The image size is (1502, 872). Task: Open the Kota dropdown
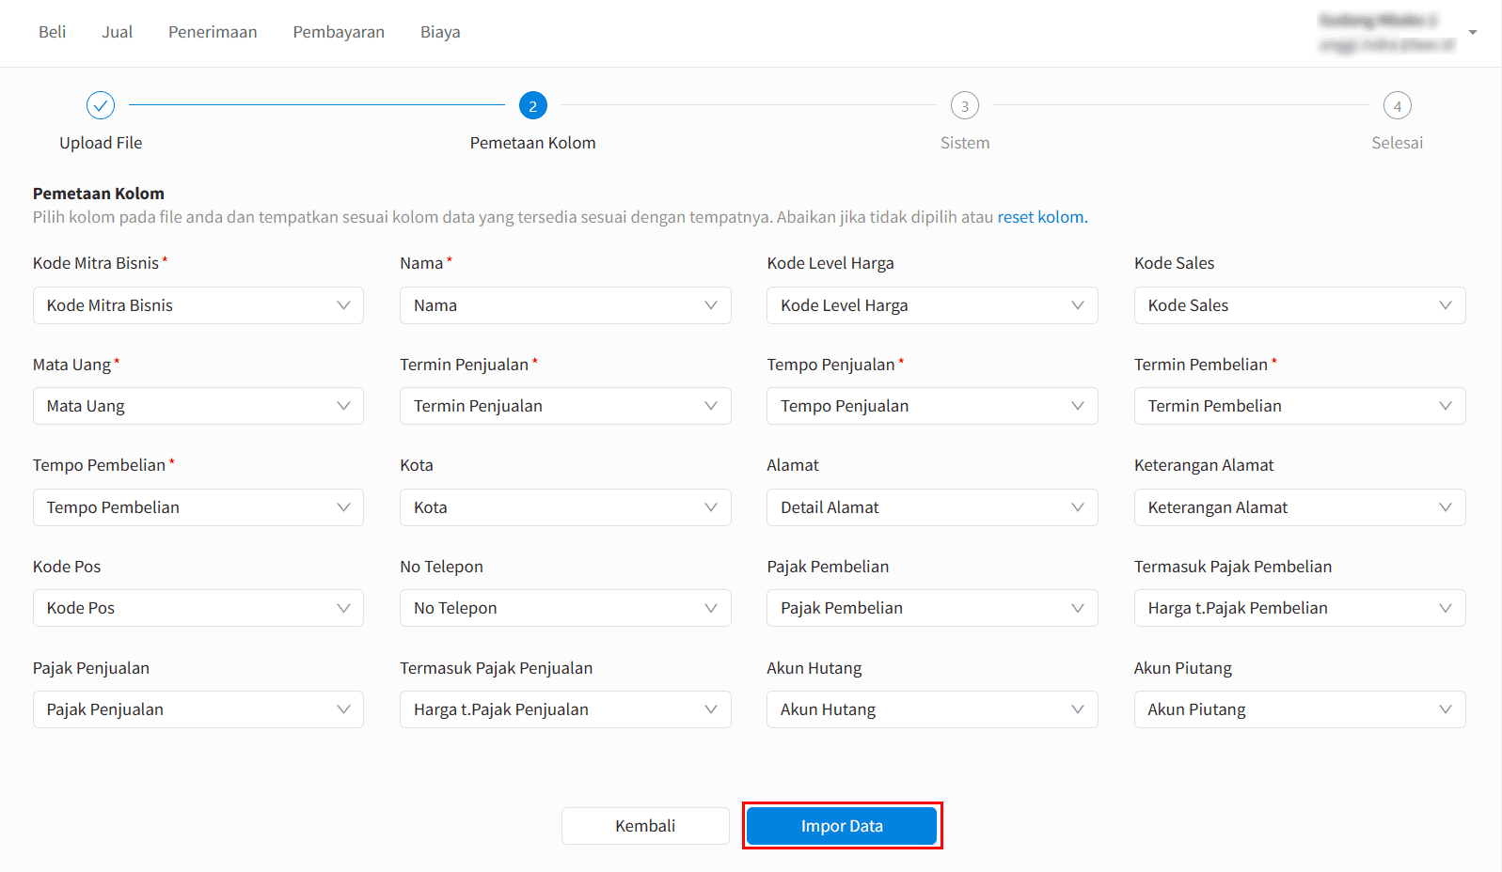565,507
